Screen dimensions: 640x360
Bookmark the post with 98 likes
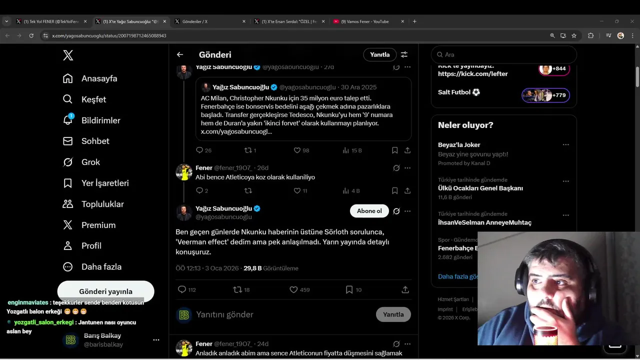click(394, 150)
